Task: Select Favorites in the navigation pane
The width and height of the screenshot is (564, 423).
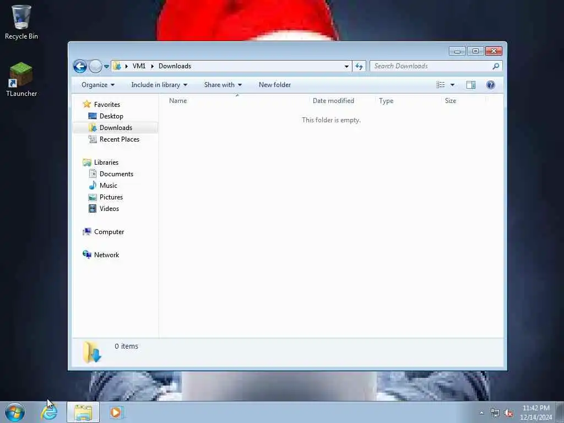Action: point(107,104)
